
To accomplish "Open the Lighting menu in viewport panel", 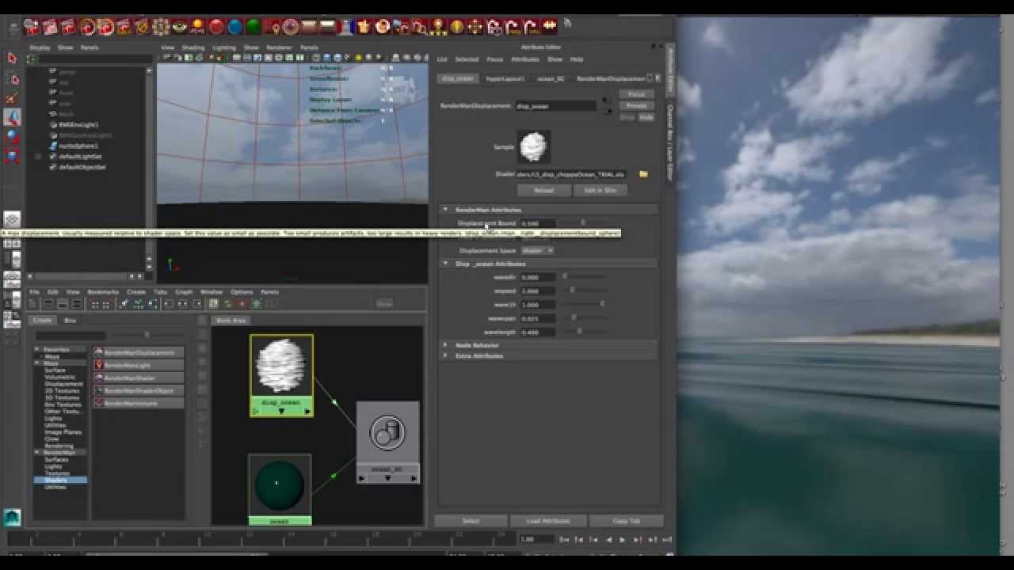I will [x=223, y=47].
